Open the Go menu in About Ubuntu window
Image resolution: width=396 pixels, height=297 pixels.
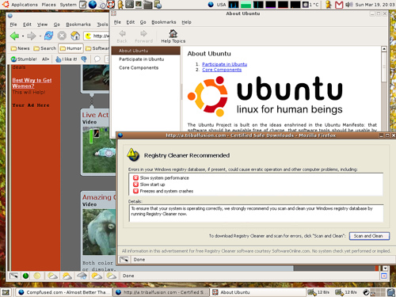143,22
